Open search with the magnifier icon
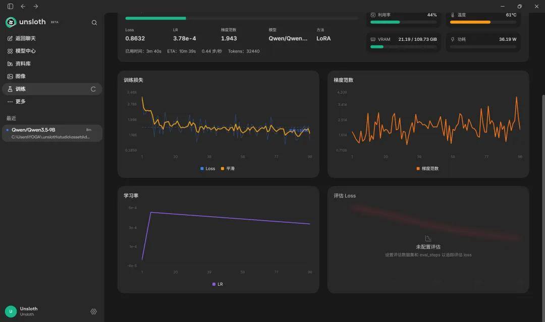545x322 pixels. click(x=94, y=23)
